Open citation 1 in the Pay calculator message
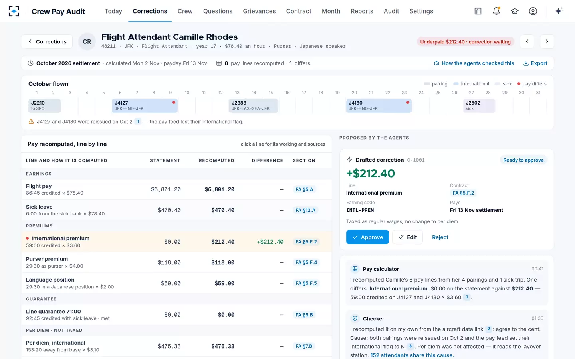The image size is (575, 359). [467, 297]
